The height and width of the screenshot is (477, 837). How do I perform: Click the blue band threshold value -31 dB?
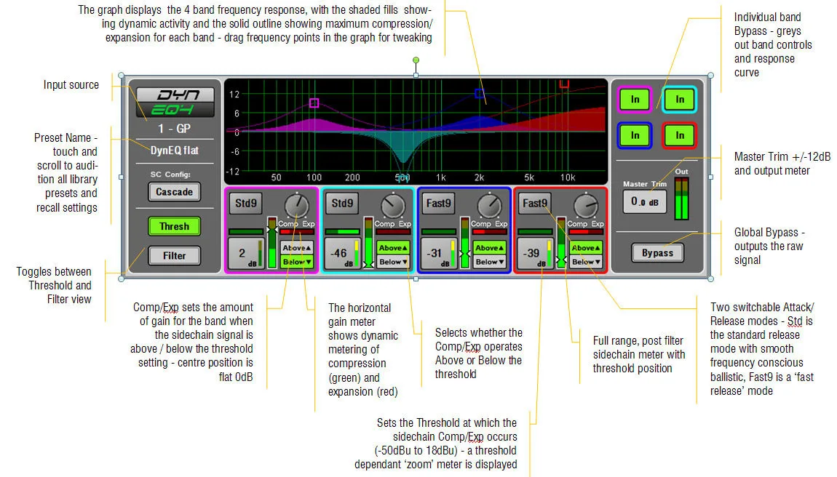(x=438, y=254)
